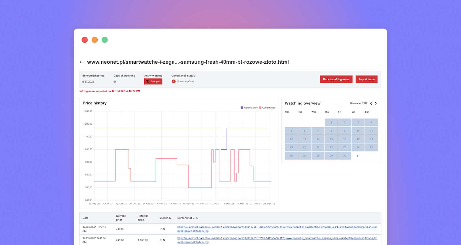Click the Non-compliant warning icon
This screenshot has width=461, height=245.
pos(173,81)
